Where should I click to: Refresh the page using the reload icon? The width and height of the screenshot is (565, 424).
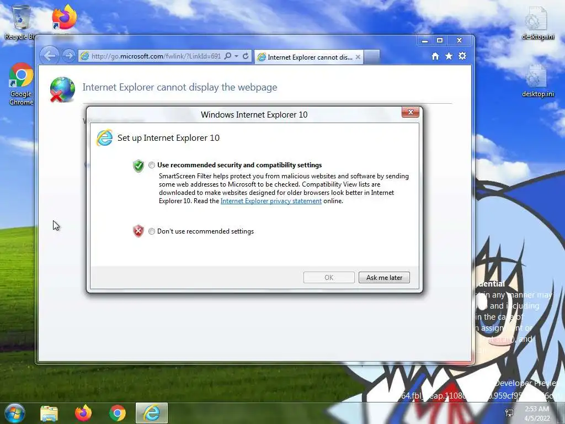point(246,56)
